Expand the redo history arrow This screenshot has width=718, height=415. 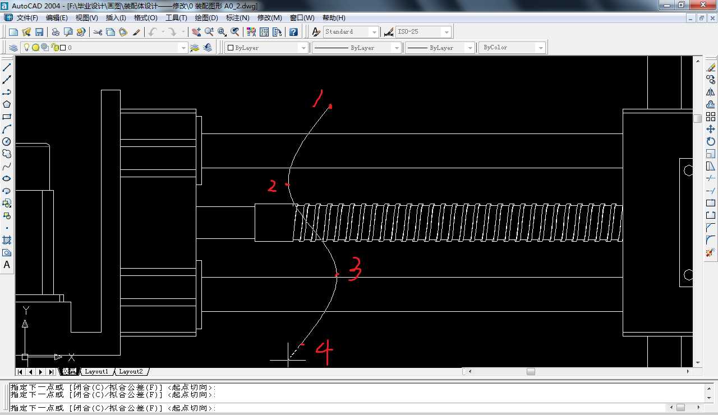coord(182,32)
